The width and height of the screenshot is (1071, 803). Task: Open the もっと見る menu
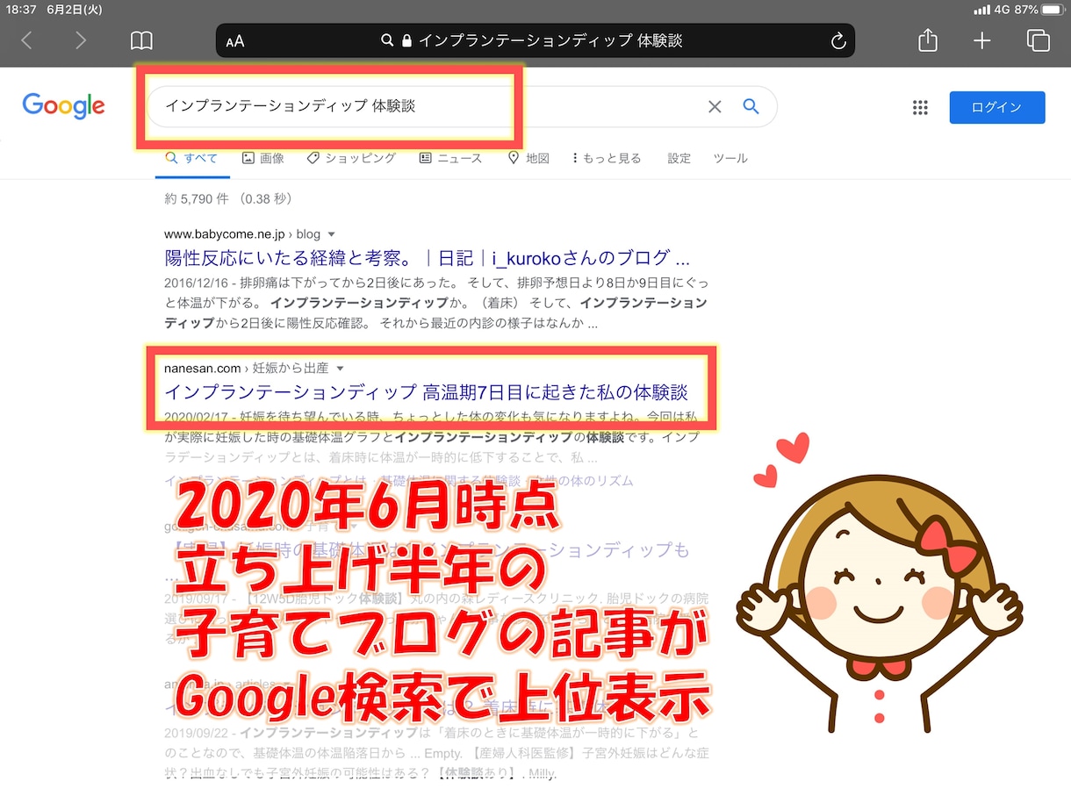coord(607,158)
